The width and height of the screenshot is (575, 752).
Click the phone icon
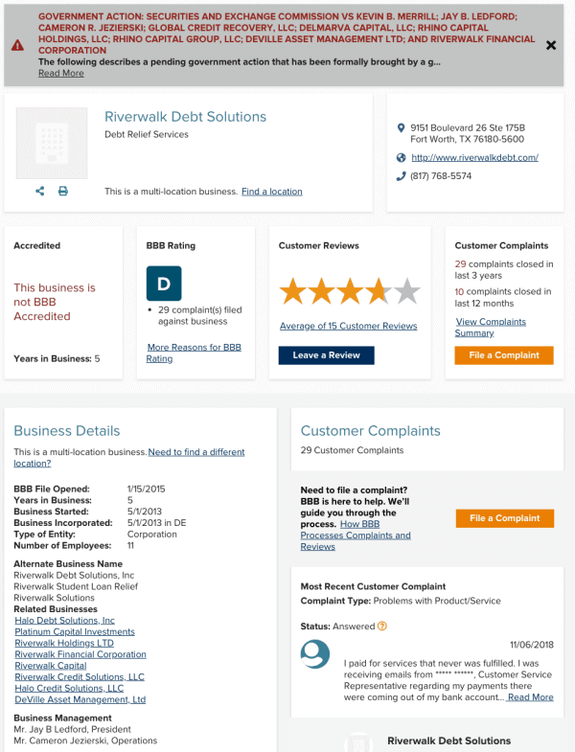coord(401,176)
